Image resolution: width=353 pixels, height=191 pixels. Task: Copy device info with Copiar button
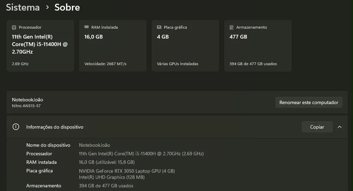(x=317, y=127)
